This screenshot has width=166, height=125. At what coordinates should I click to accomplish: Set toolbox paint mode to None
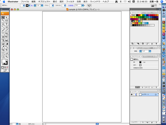[7, 67]
